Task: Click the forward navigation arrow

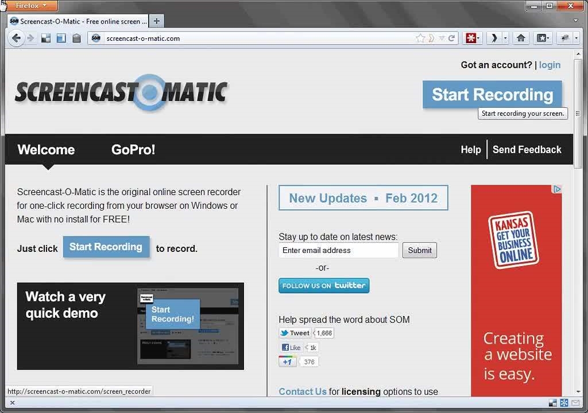Action: (x=31, y=38)
